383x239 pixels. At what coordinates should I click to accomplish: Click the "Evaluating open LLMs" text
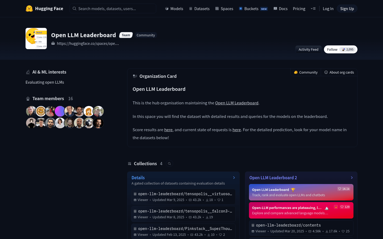coord(45,82)
